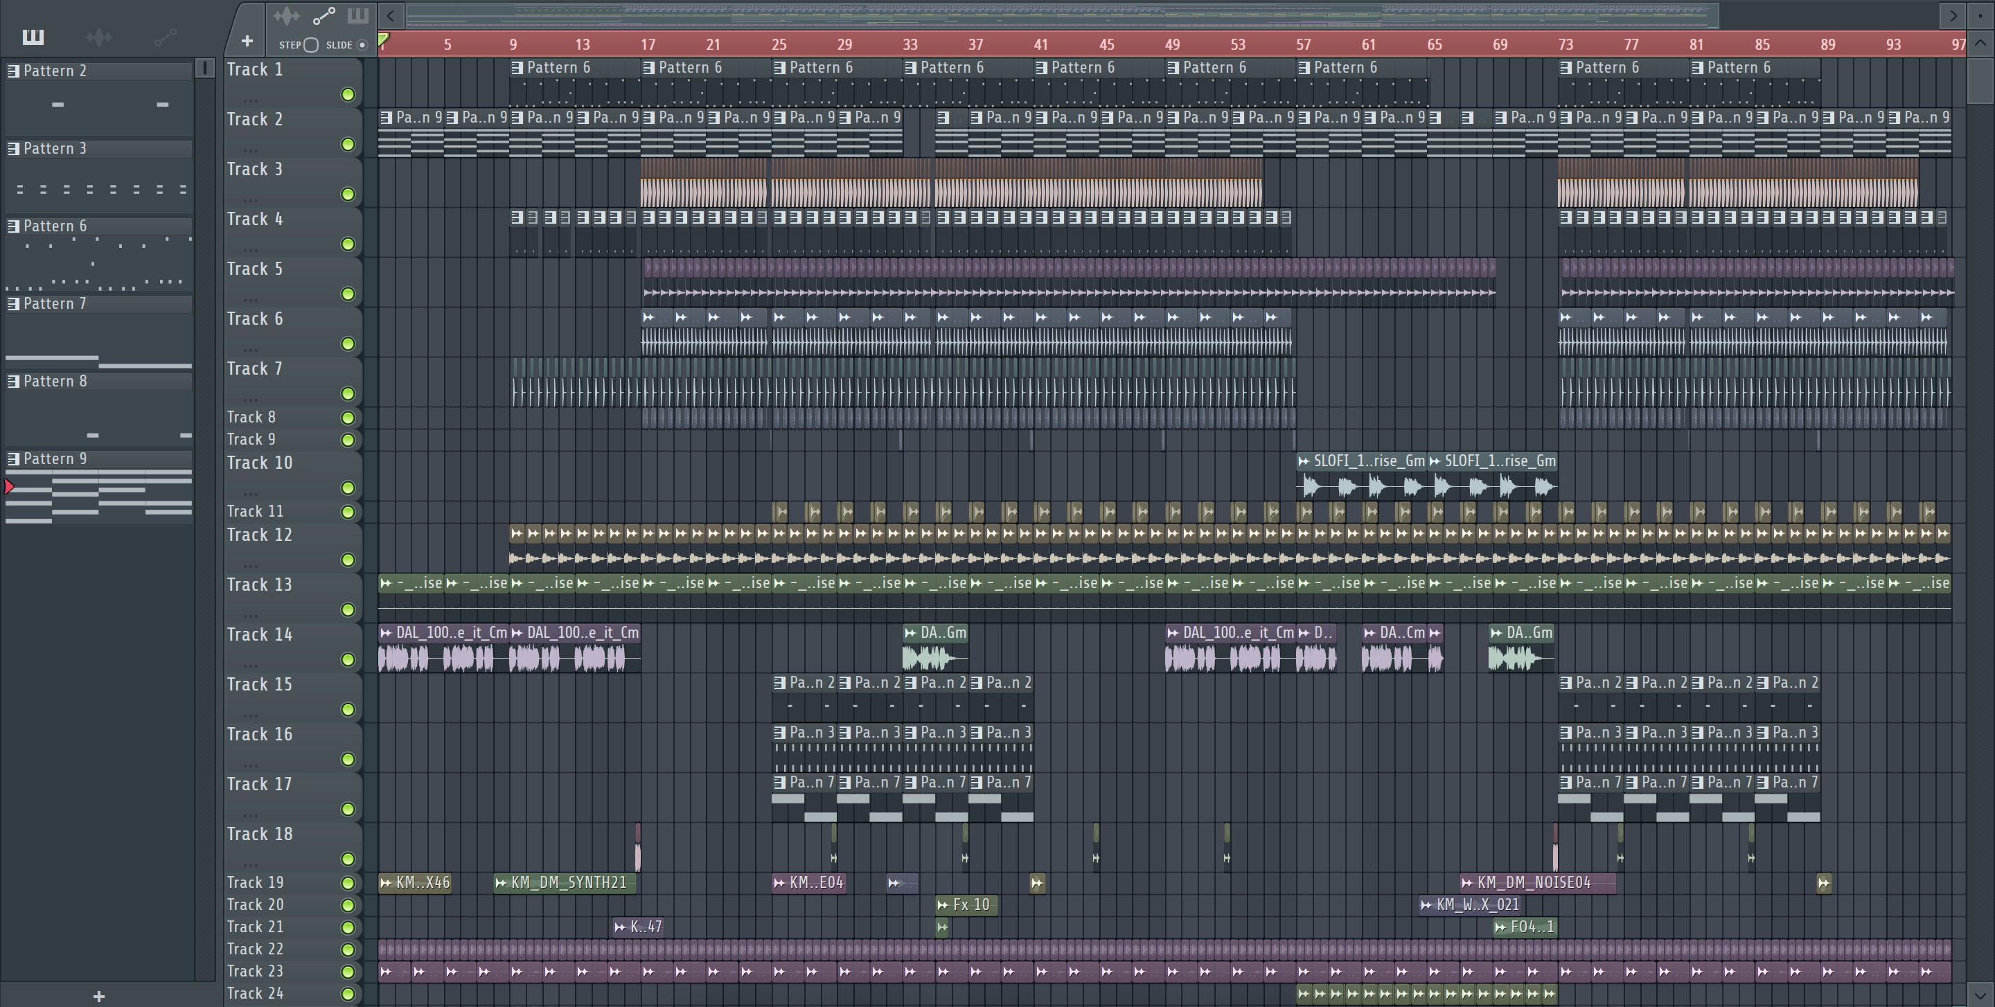Click the right arrow of horizontal scrollbar

[x=1953, y=15]
